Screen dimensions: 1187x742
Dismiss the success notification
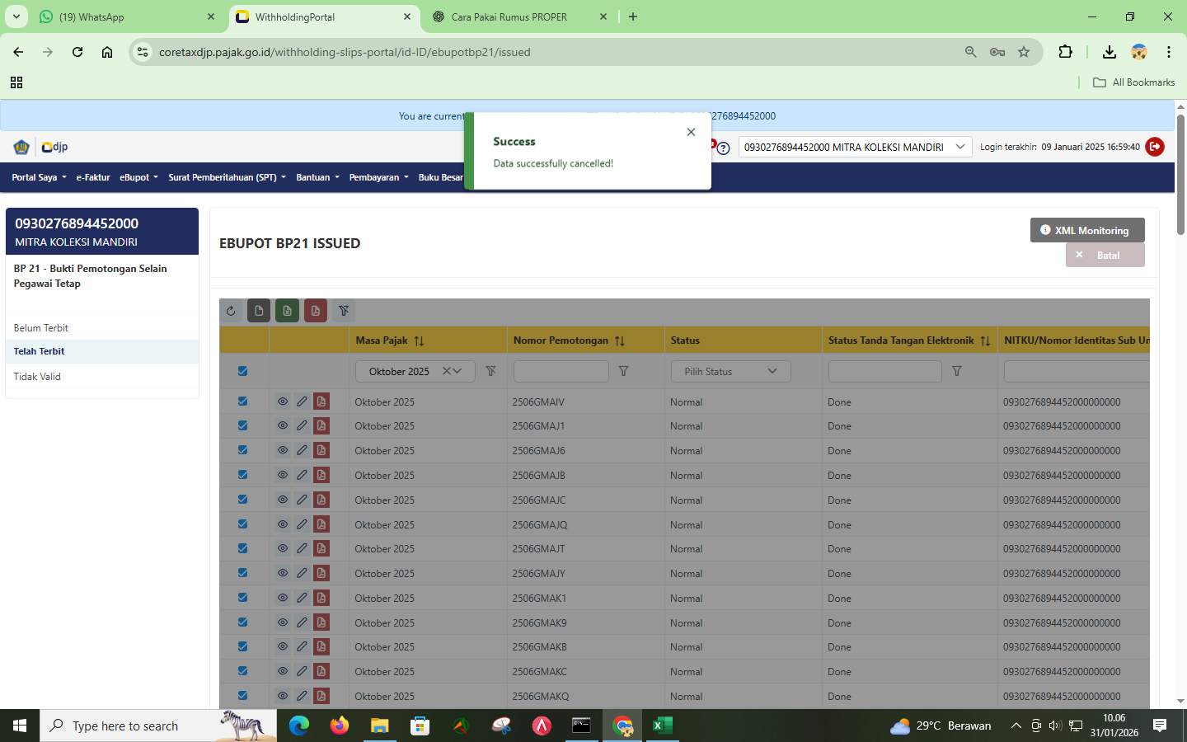(691, 132)
